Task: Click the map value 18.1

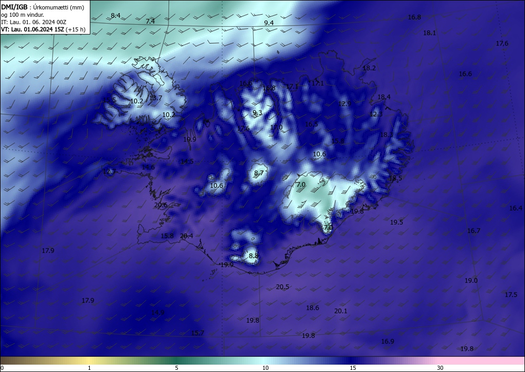Action: click(x=429, y=33)
